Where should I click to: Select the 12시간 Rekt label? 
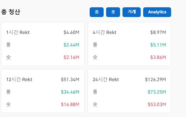tap(19, 80)
